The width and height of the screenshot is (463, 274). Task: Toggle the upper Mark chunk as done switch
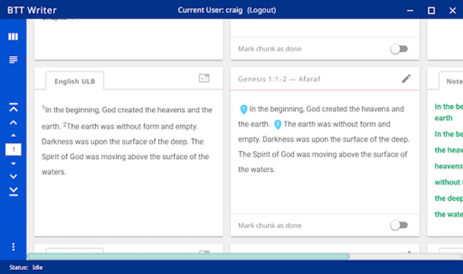399,49
